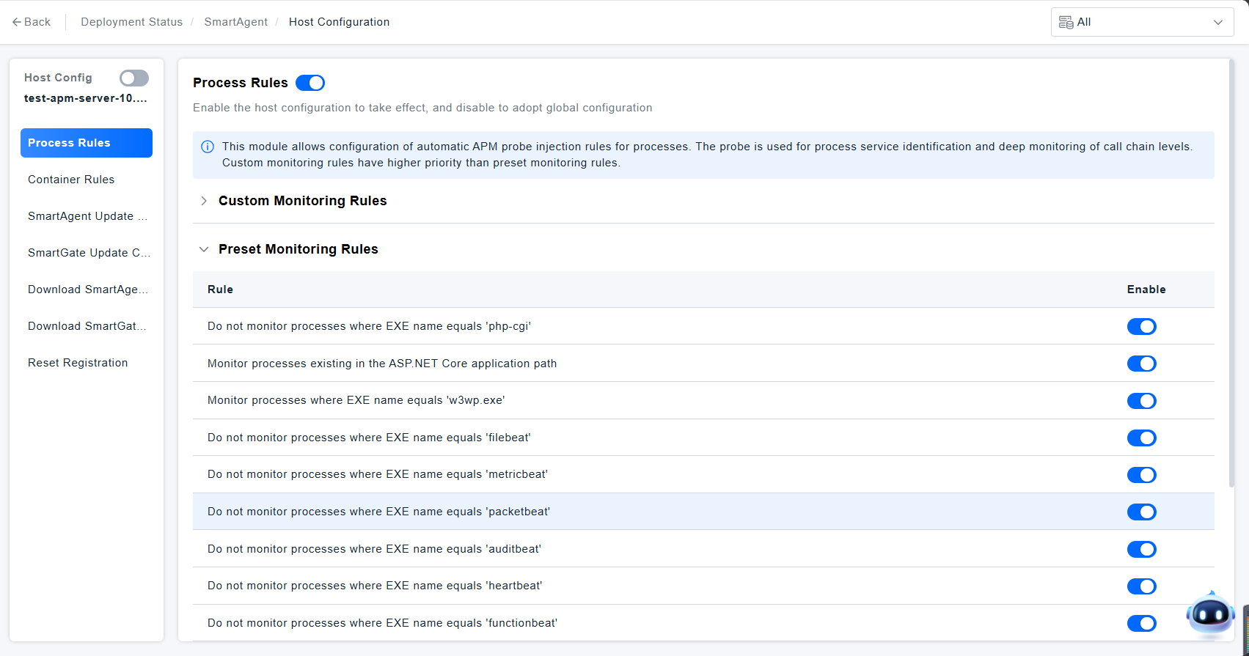This screenshot has width=1249, height=656.
Task: Click the server list icon beside All
Action: coord(1066,22)
